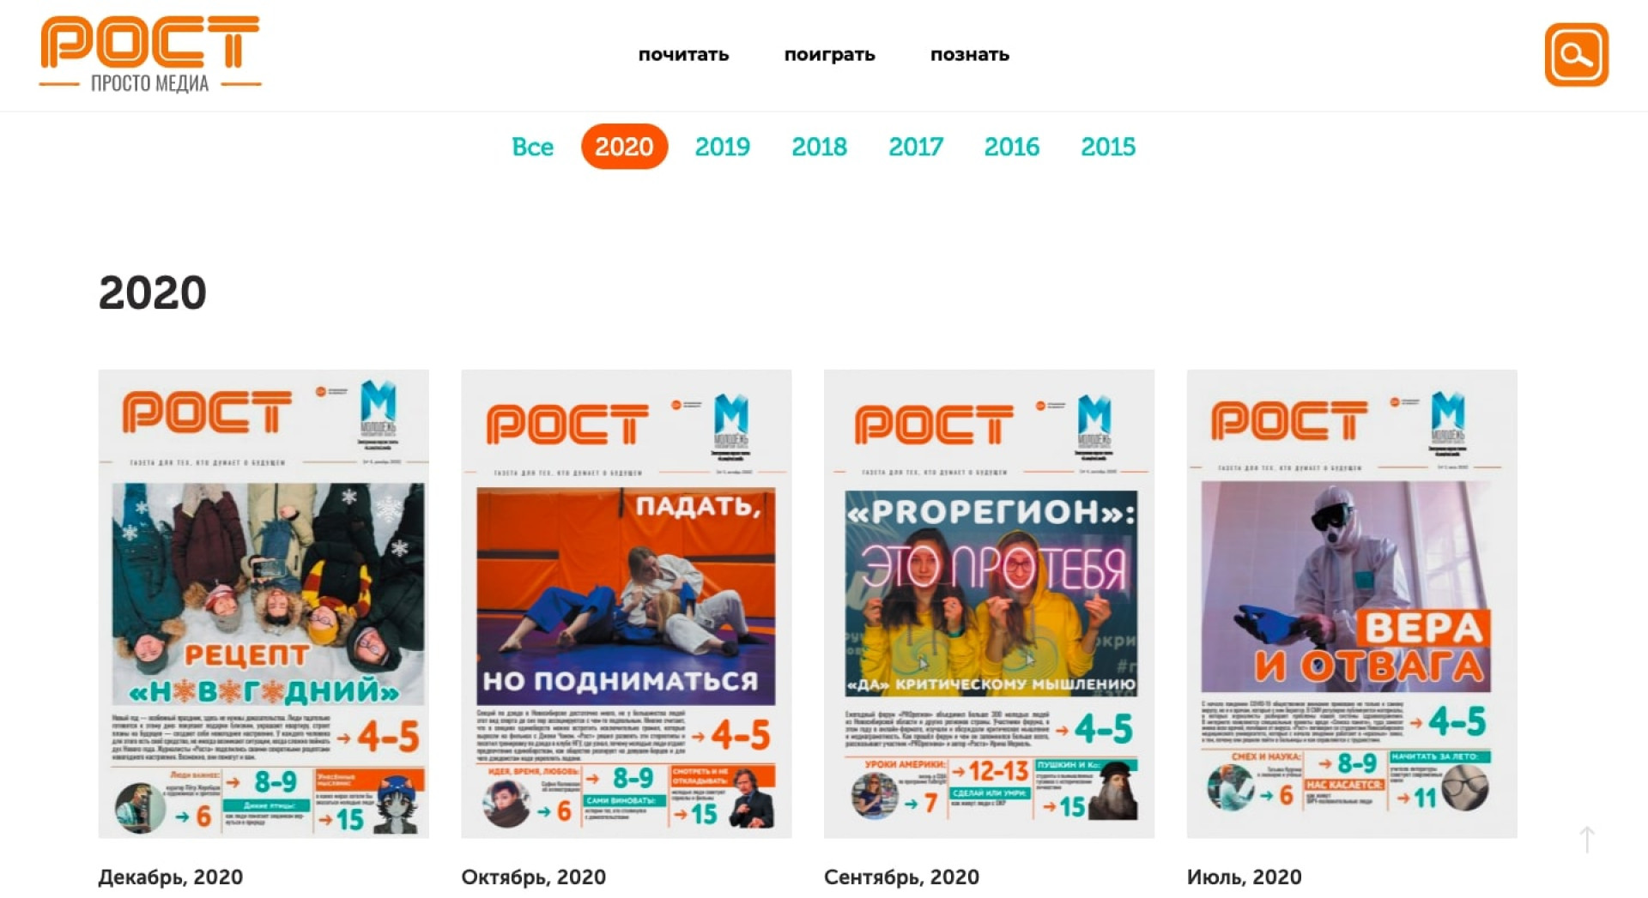Switch to the 2015 year filter
The image size is (1648, 898).
pos(1107,147)
